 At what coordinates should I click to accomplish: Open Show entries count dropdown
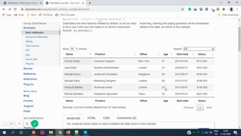[x=74, y=49]
